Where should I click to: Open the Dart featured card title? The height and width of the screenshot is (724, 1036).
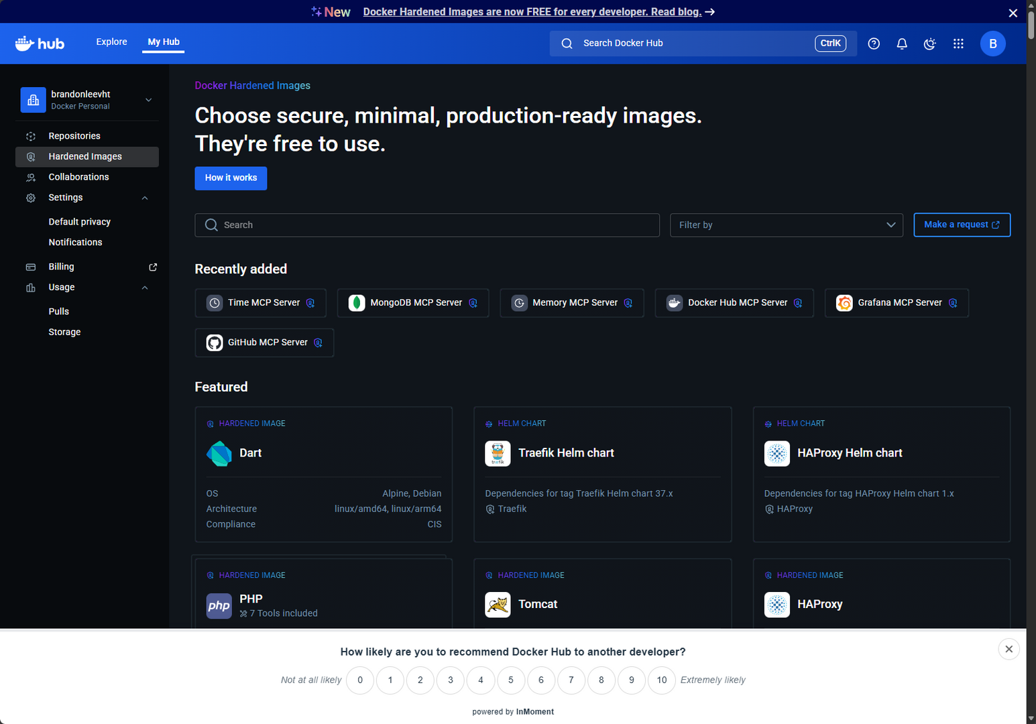250,453
